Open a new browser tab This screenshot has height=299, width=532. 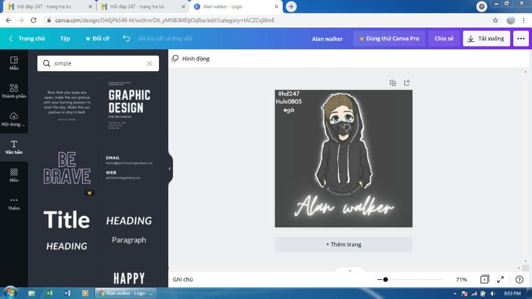coord(291,6)
